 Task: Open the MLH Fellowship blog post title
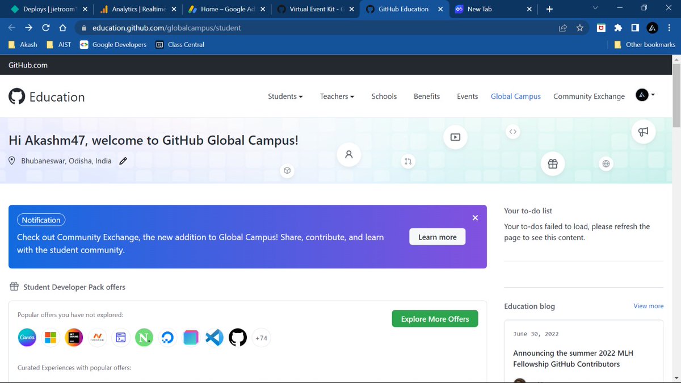(573, 359)
